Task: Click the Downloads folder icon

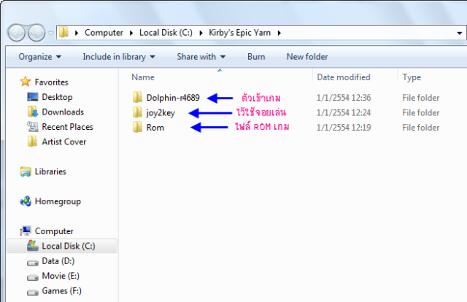Action: (x=32, y=112)
